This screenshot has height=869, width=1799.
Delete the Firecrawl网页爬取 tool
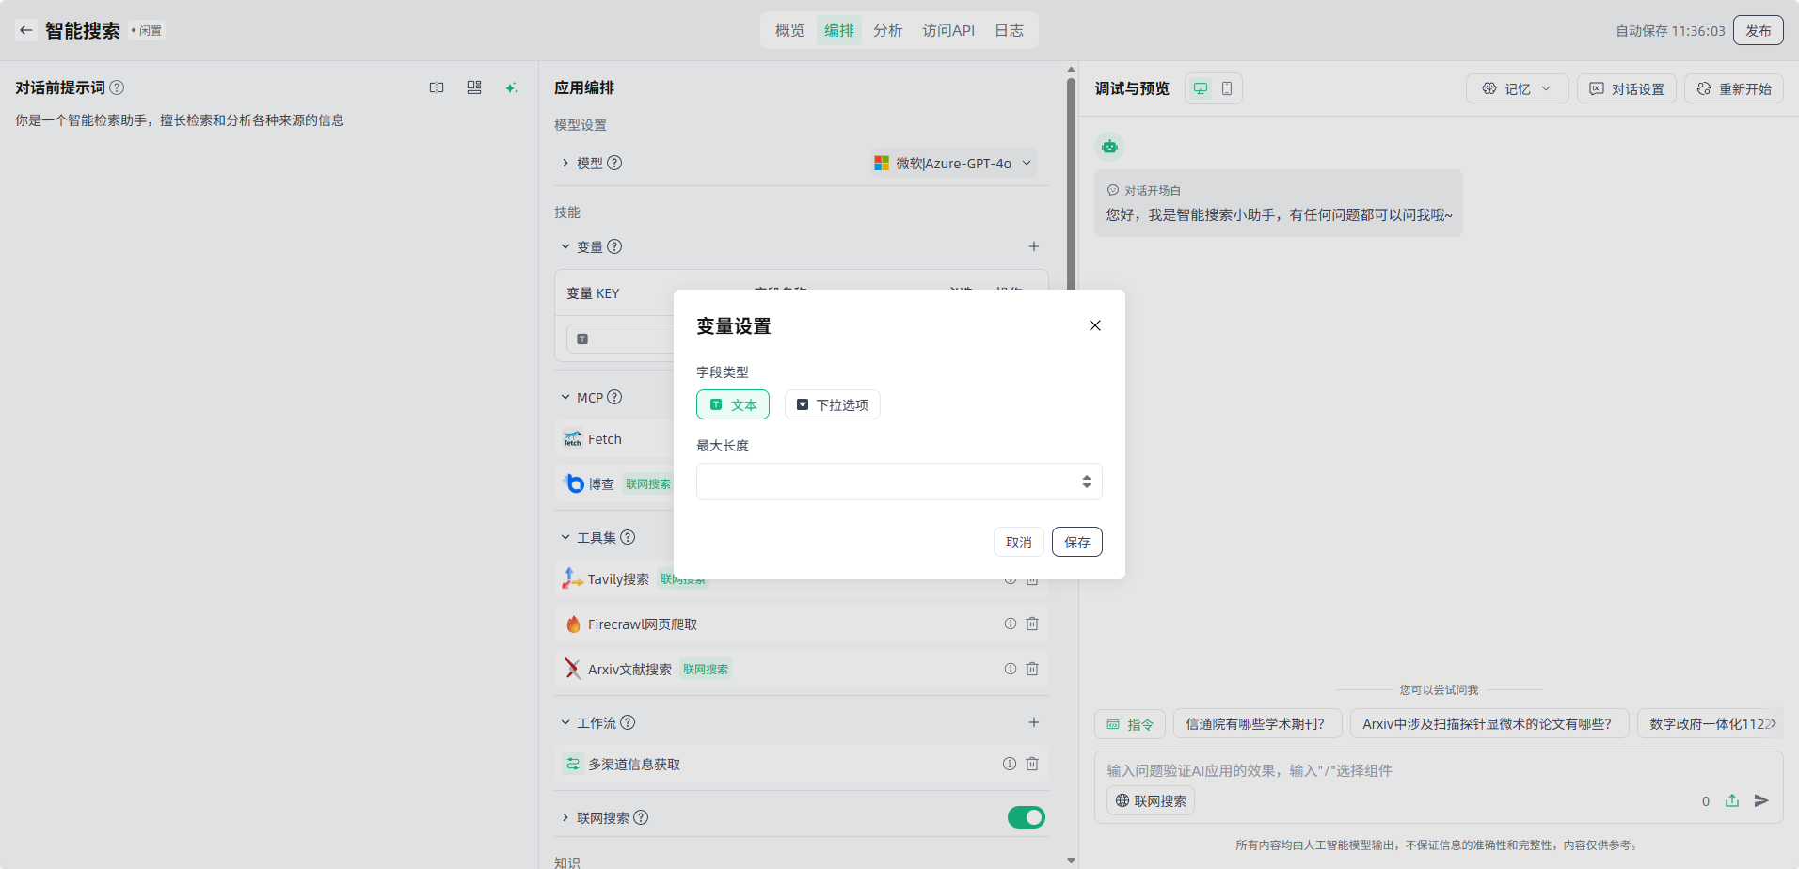click(1032, 624)
